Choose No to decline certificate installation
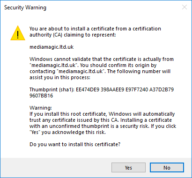The height and width of the screenshot is (178, 192). [x=167, y=168]
